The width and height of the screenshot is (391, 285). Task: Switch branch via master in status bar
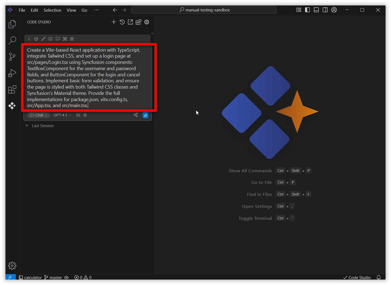pyautogui.click(x=53, y=277)
